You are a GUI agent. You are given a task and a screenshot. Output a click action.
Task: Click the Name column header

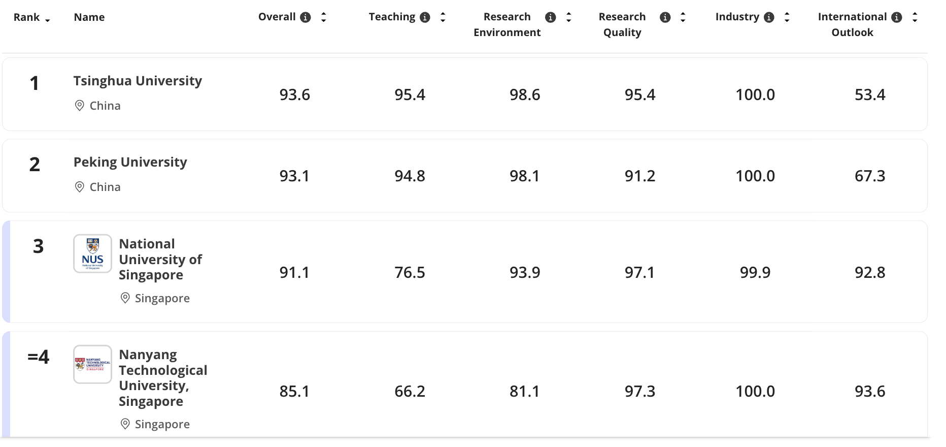[x=89, y=17]
